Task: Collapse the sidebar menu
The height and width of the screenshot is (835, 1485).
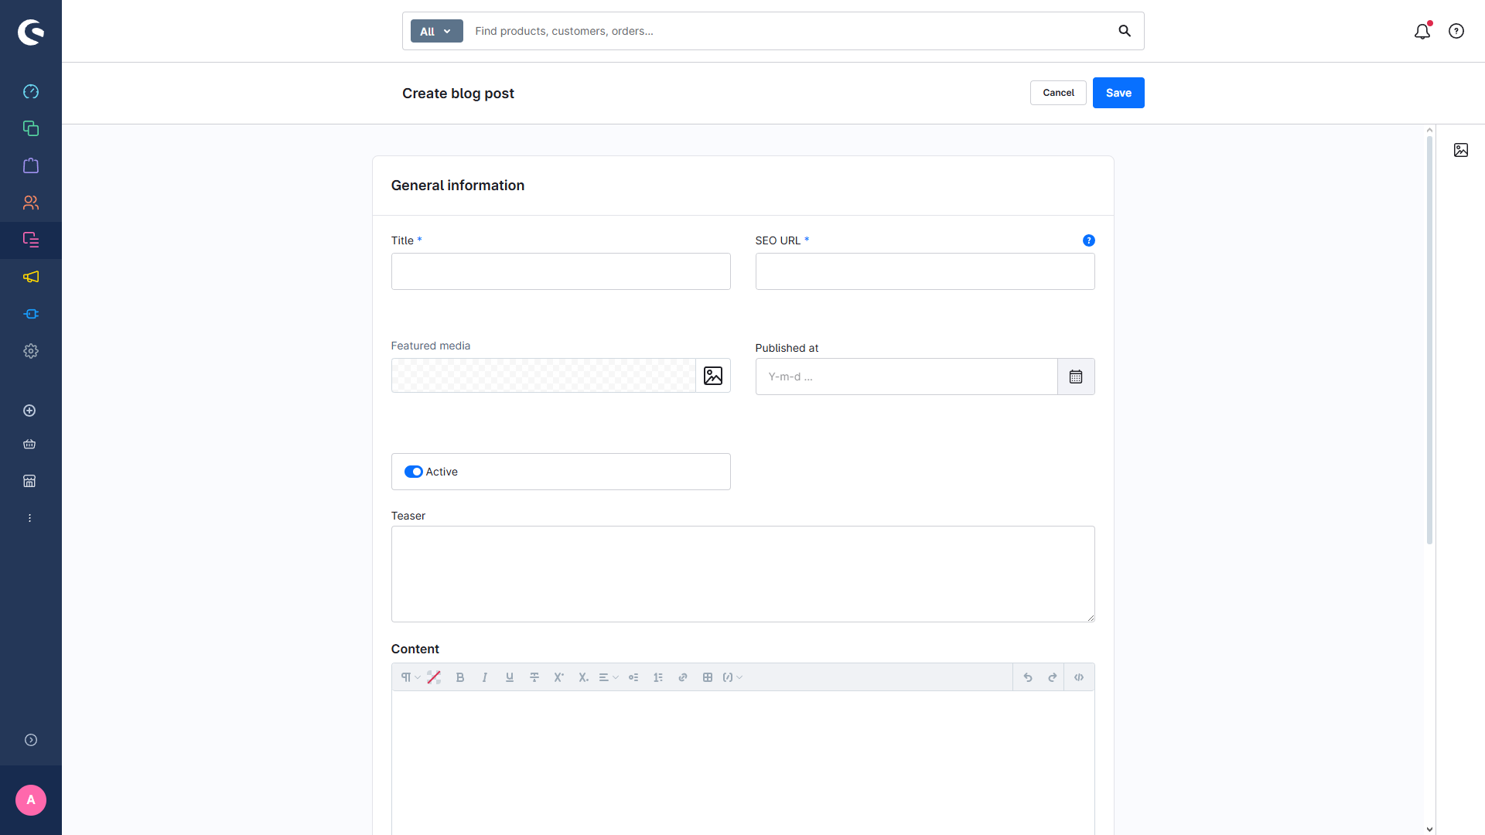Action: tap(31, 740)
